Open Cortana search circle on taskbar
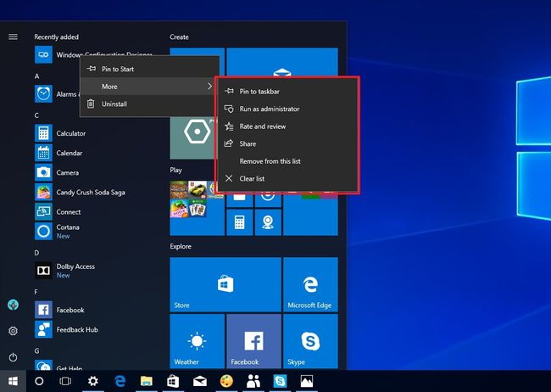Image resolution: width=551 pixels, height=392 pixels. point(39,381)
